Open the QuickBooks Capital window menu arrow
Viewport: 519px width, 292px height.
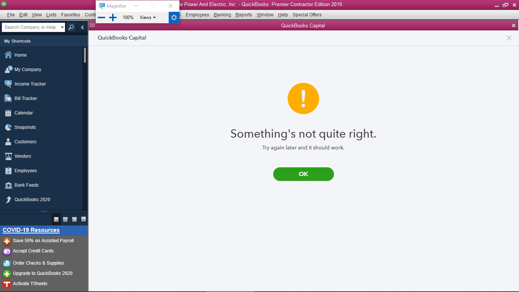pos(92,25)
